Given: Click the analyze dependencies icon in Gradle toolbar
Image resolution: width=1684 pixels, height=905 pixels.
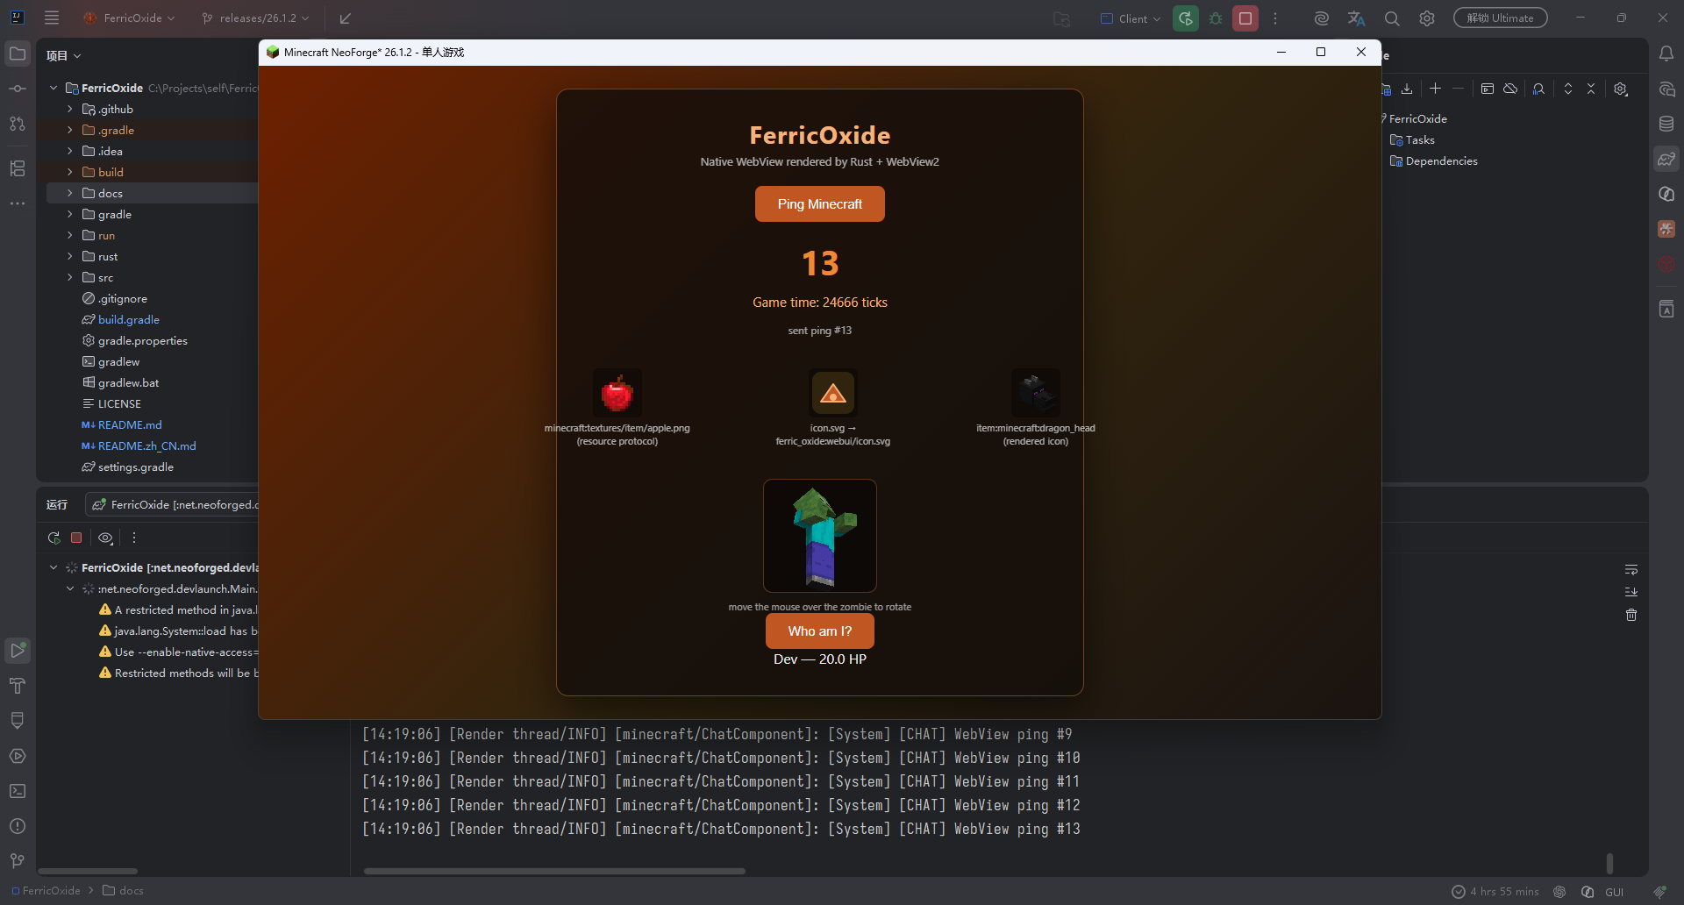Looking at the screenshot, I should [x=1538, y=89].
